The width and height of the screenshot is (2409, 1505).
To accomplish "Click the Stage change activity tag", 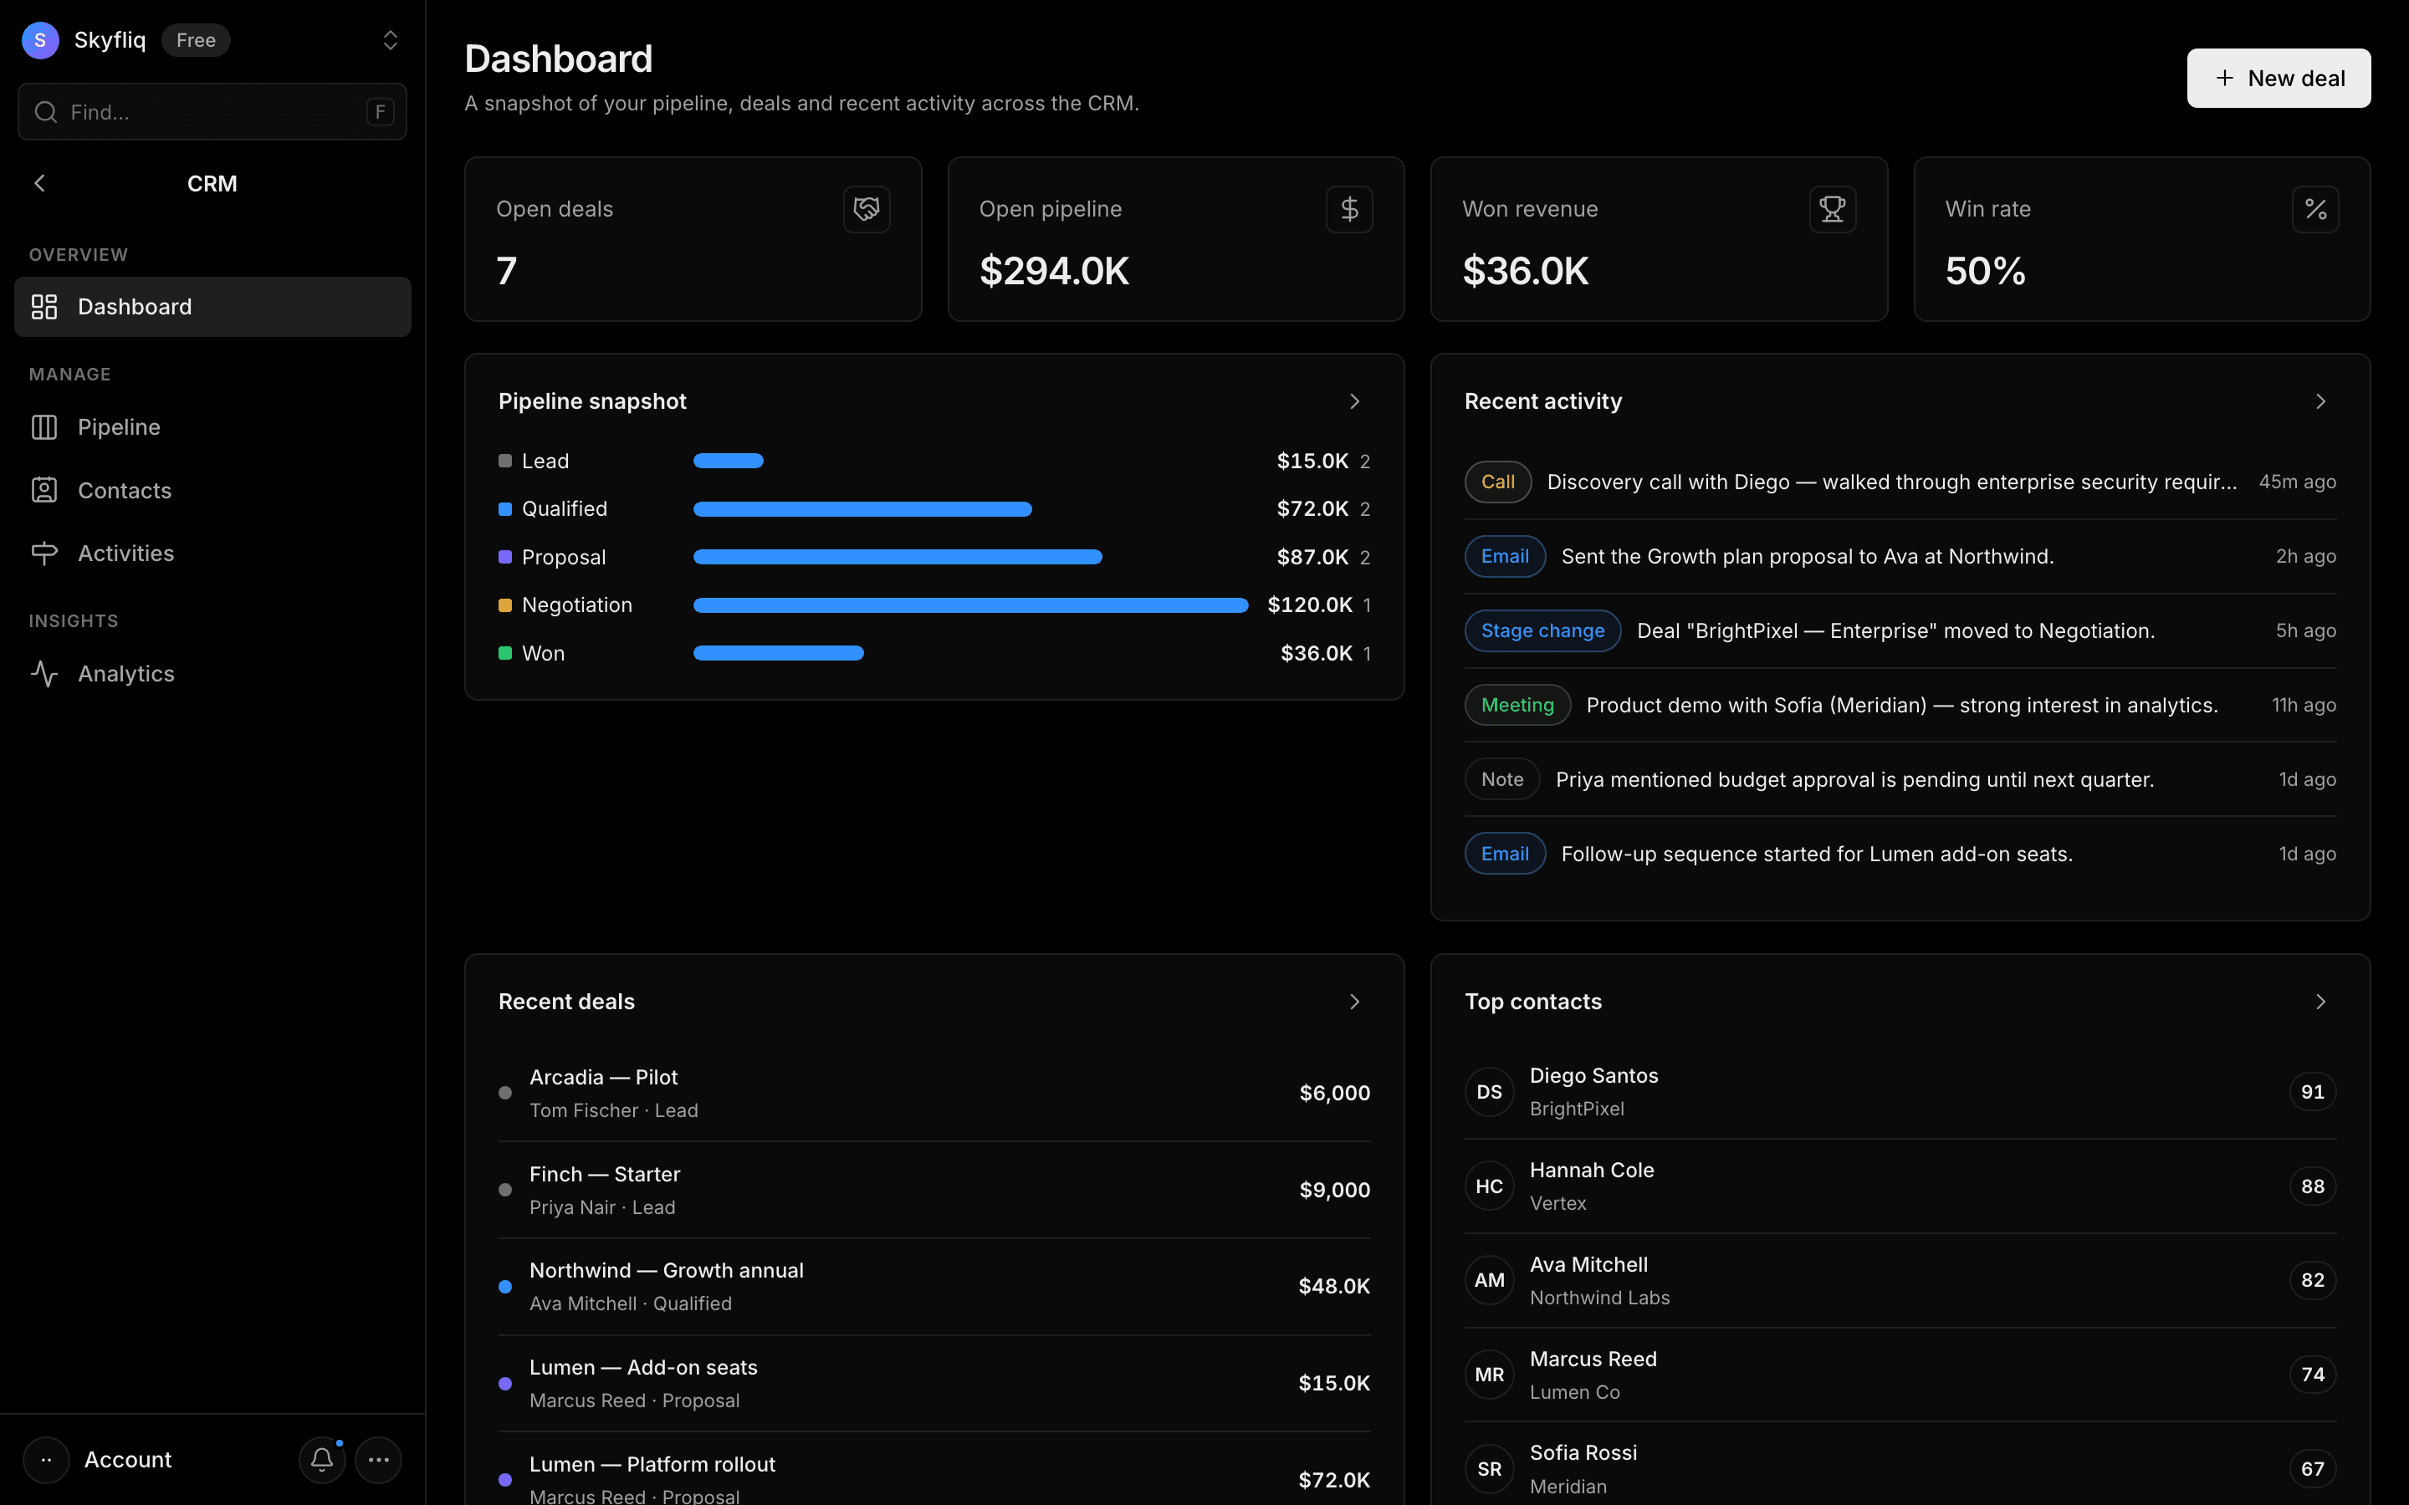I will point(1542,631).
